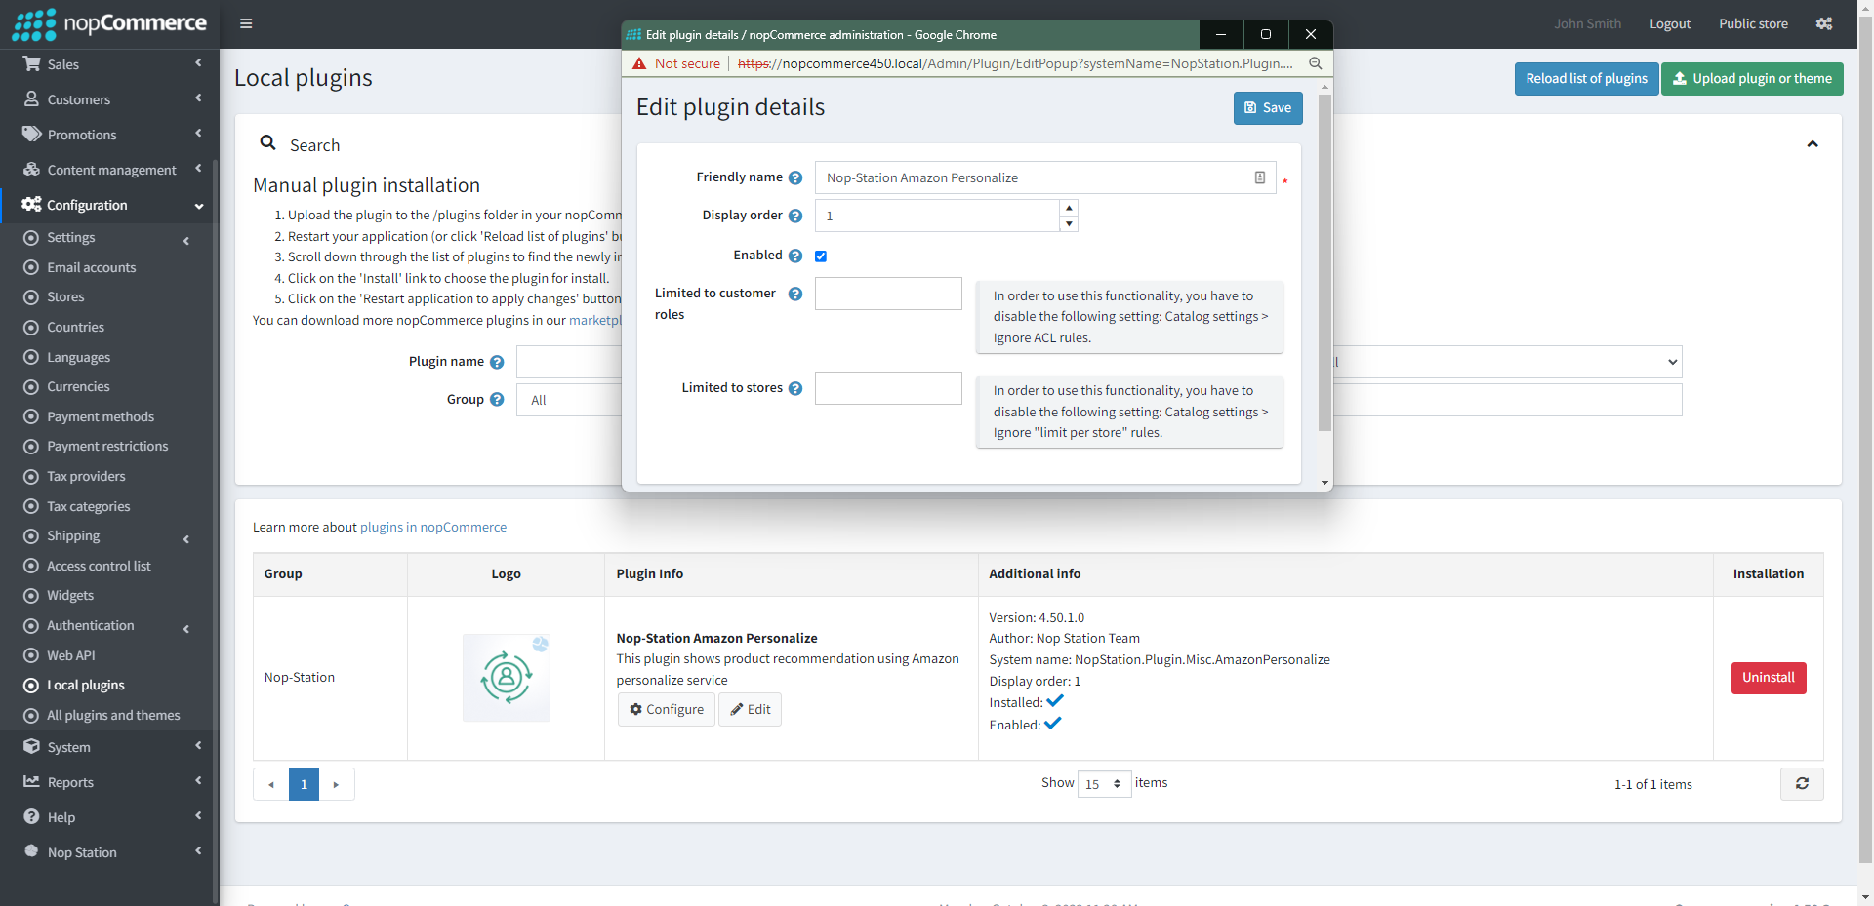Viewport: 1874px width, 906px height.
Task: Click Friendly name help question icon
Action: [x=795, y=177]
